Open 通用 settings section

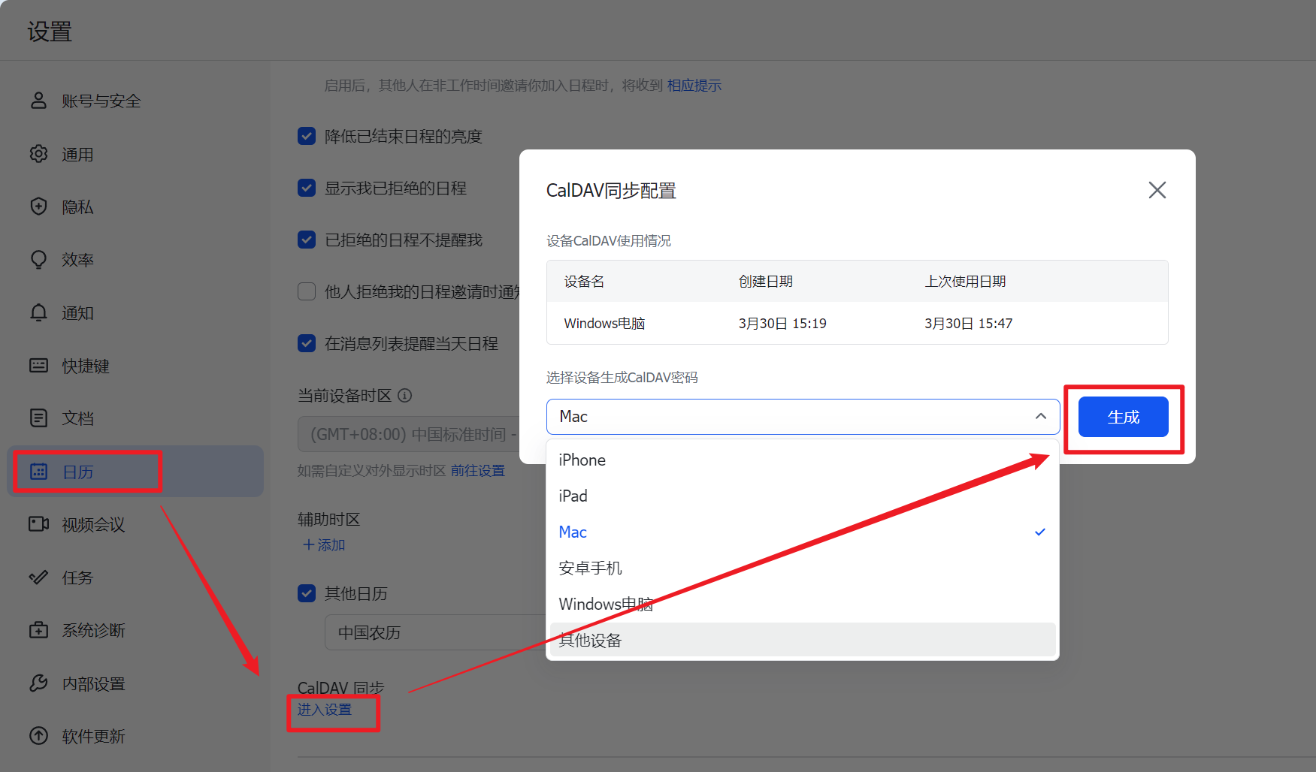point(135,154)
